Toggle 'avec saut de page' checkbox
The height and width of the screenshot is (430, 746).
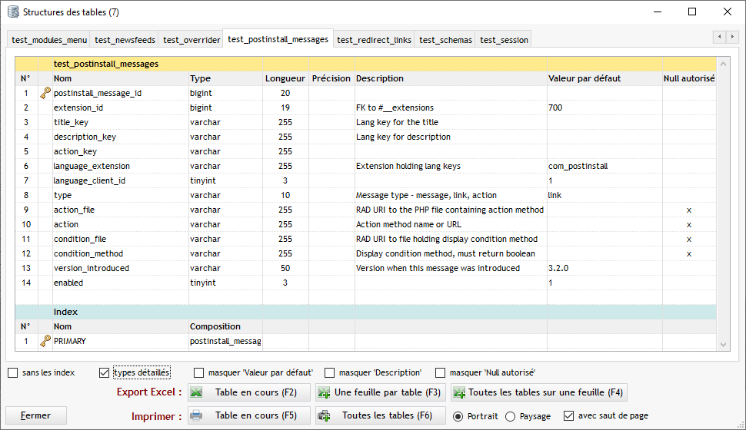[x=568, y=416]
